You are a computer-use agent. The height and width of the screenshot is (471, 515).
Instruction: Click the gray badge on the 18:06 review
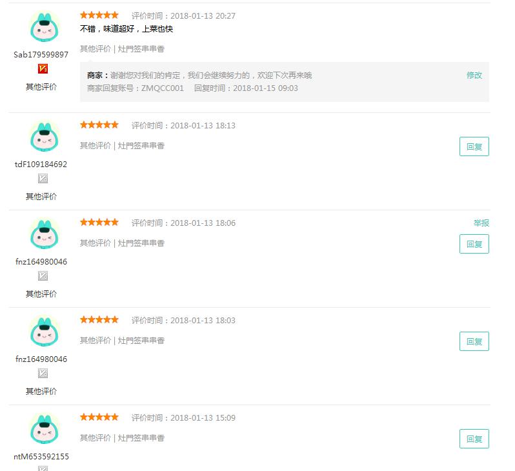[43, 276]
